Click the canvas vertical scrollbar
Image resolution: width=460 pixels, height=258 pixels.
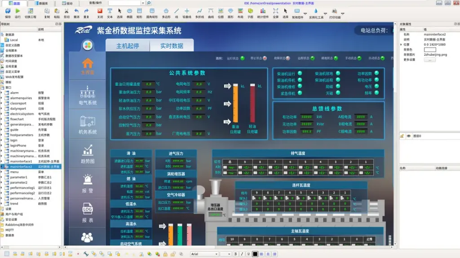click(x=395, y=133)
